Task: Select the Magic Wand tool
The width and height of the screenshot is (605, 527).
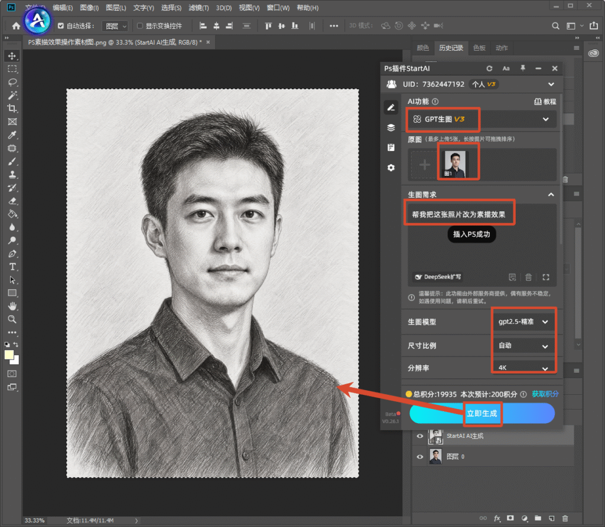Action: pos(12,95)
